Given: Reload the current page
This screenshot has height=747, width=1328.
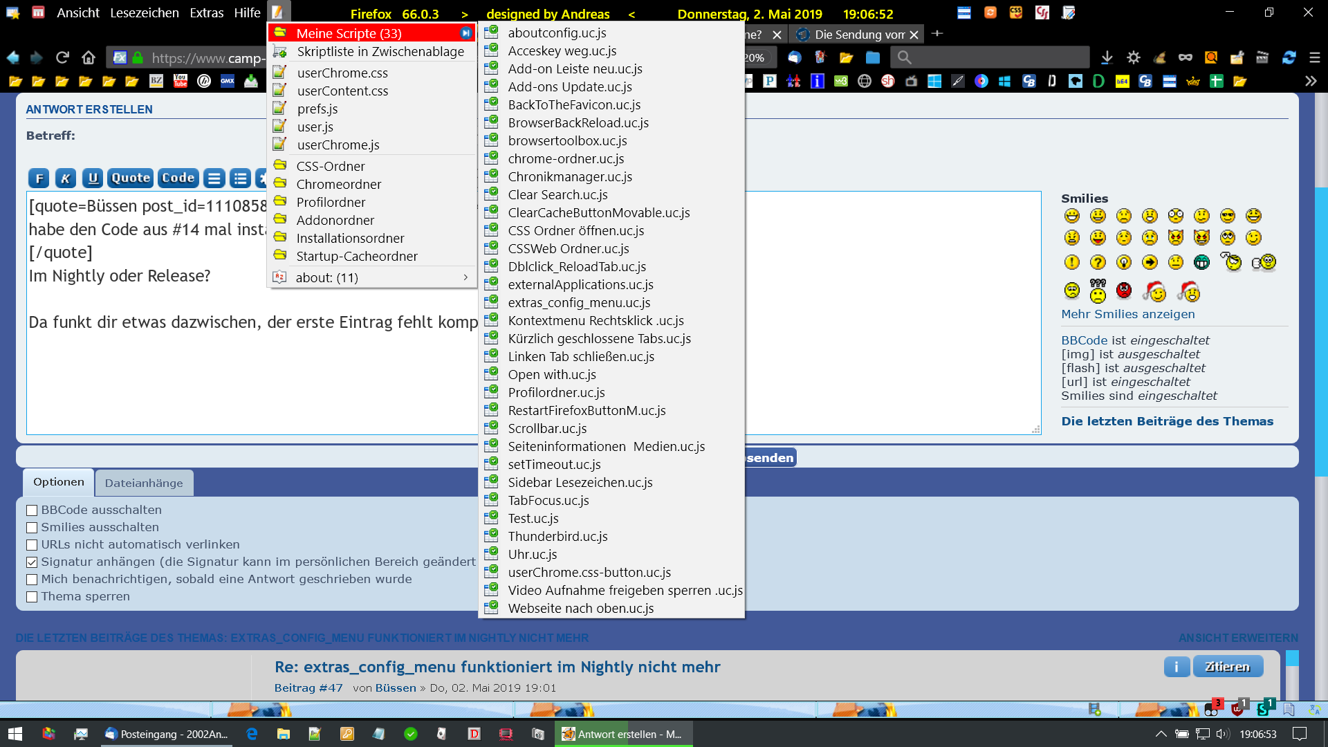Looking at the screenshot, I should pos(62,57).
